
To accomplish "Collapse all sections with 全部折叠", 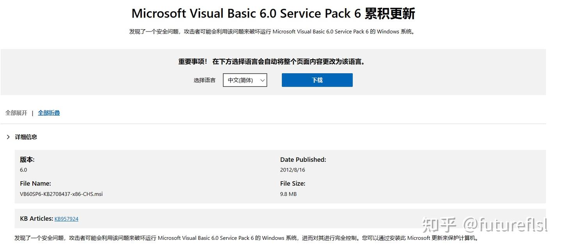I will click(49, 113).
